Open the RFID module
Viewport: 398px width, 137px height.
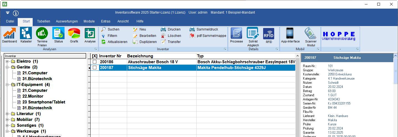(269, 35)
